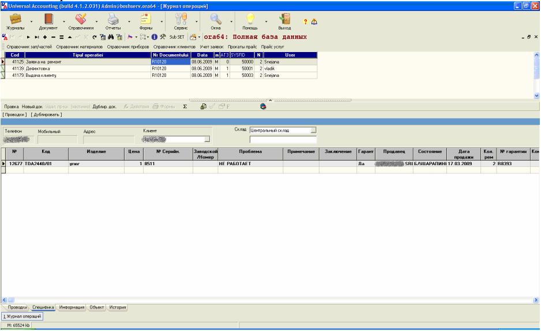Click the horizontal scrollbar right arrow

point(537,300)
